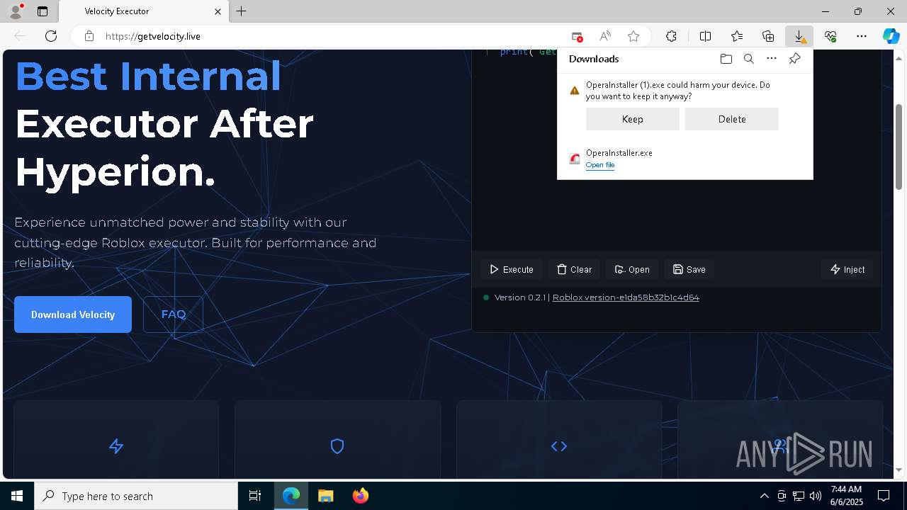This screenshot has width=907, height=510.
Task: Click the Version 0.2.1 status text
Action: pos(520,297)
